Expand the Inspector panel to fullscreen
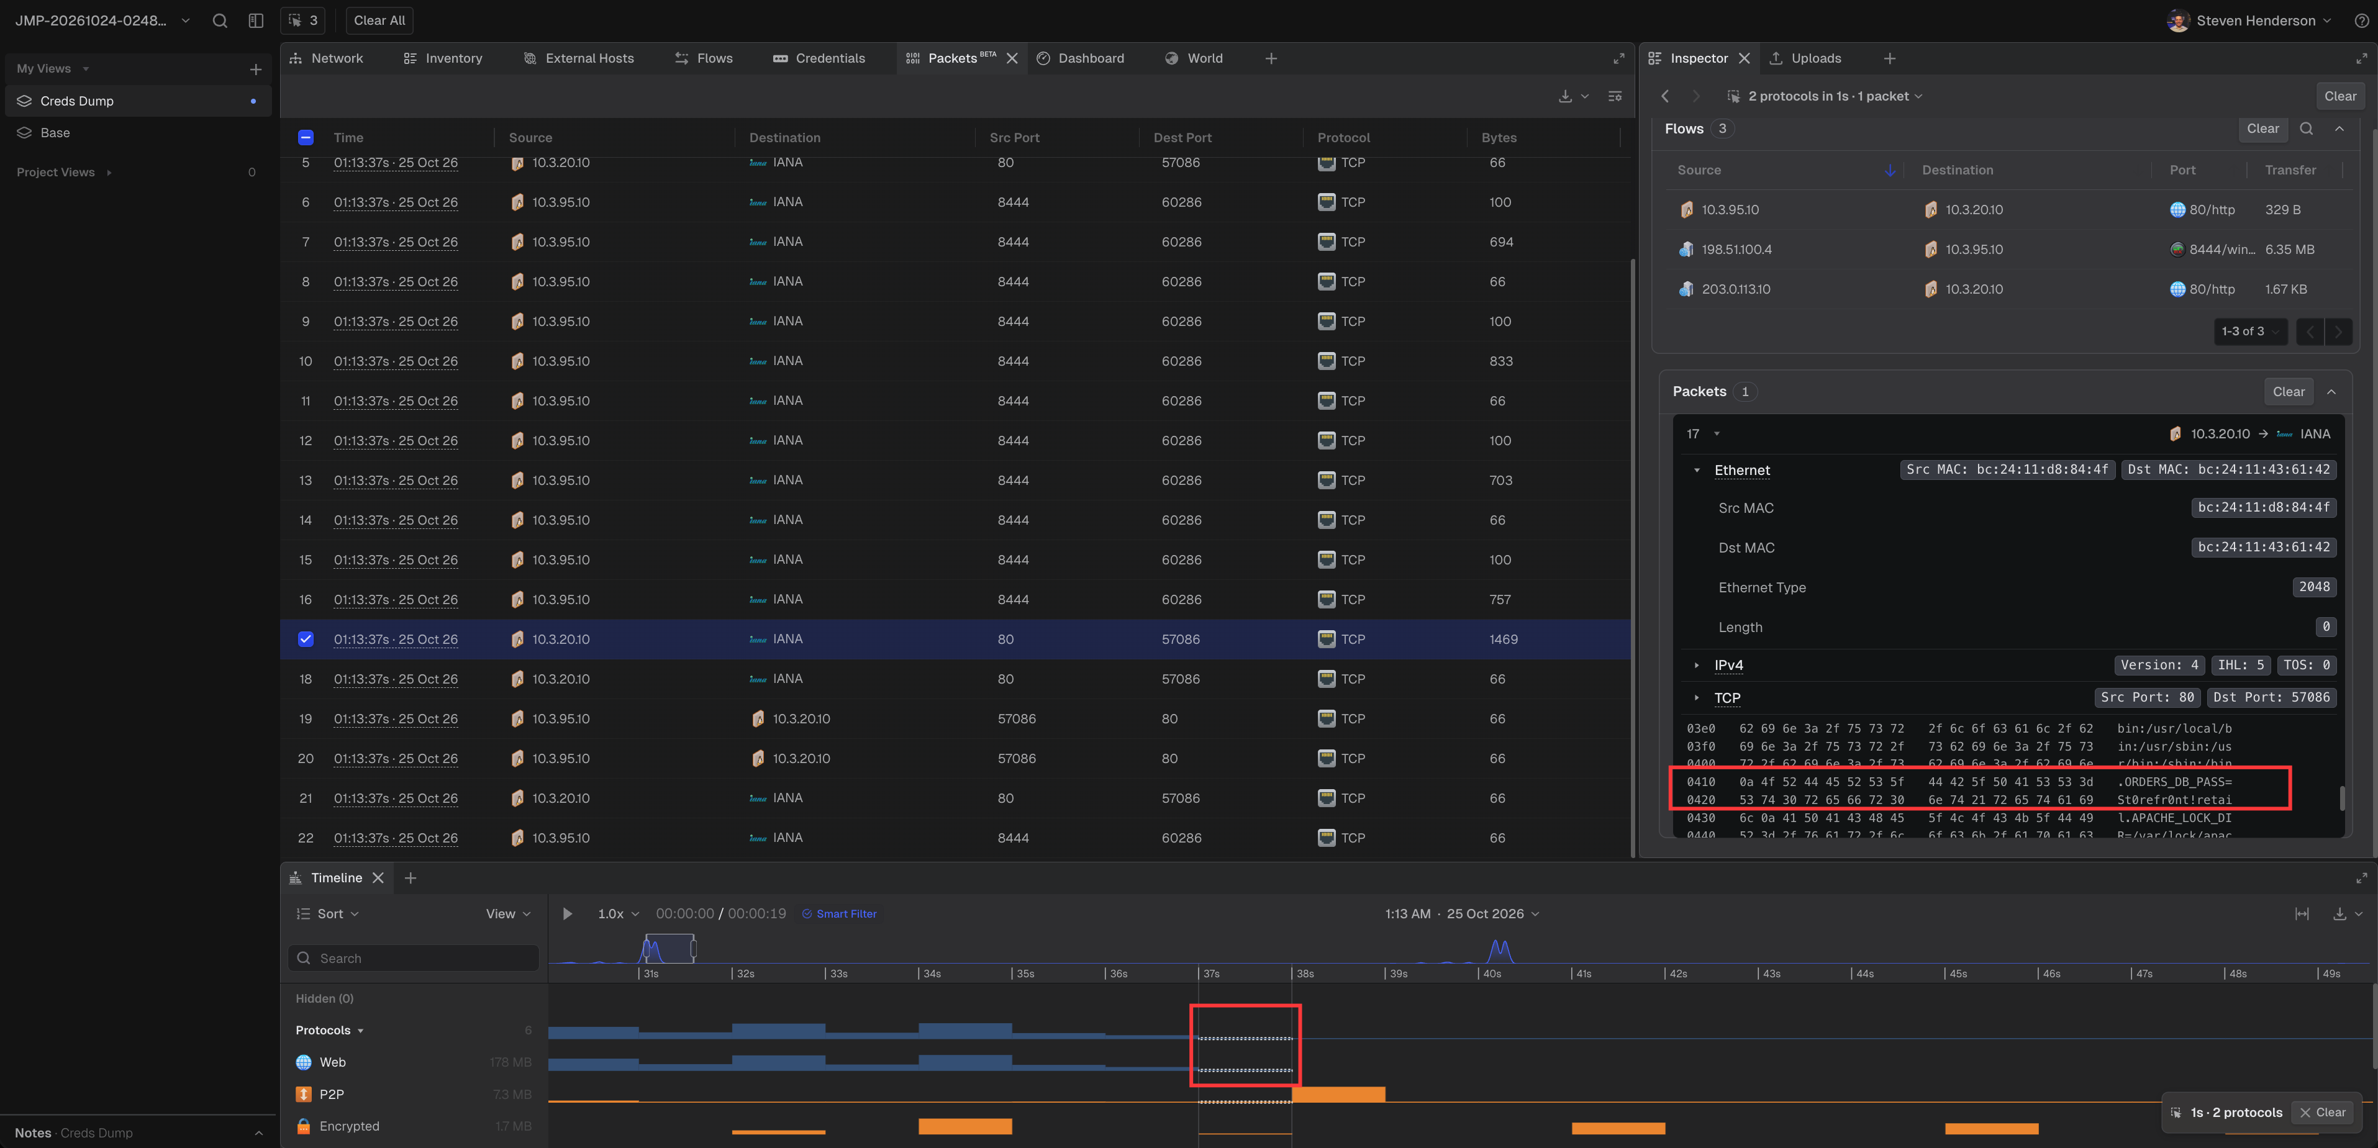Screen dimensions: 2378x1148 [2361, 58]
